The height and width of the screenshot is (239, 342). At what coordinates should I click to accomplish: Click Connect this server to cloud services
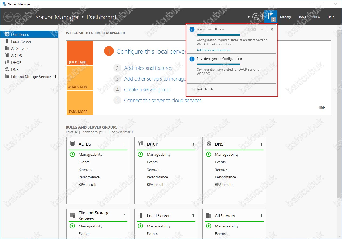coord(163,101)
